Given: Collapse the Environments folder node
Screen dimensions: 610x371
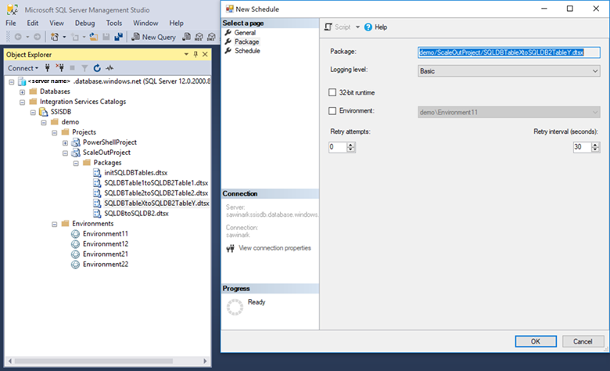Looking at the screenshot, I should (x=55, y=224).
